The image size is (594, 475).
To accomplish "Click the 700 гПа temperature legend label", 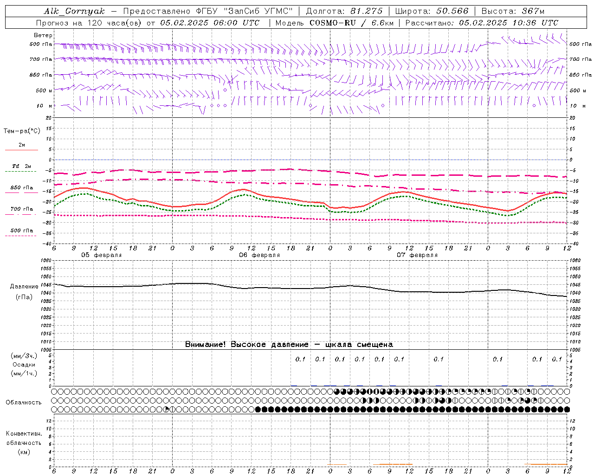I will [x=22, y=209].
